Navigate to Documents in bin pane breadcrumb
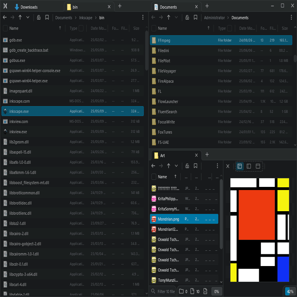 click(63, 18)
